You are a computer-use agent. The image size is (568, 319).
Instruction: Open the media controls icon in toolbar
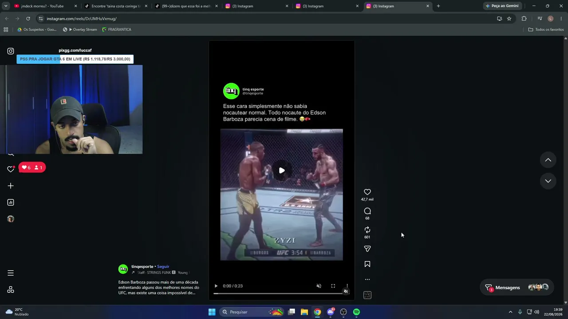(540, 19)
